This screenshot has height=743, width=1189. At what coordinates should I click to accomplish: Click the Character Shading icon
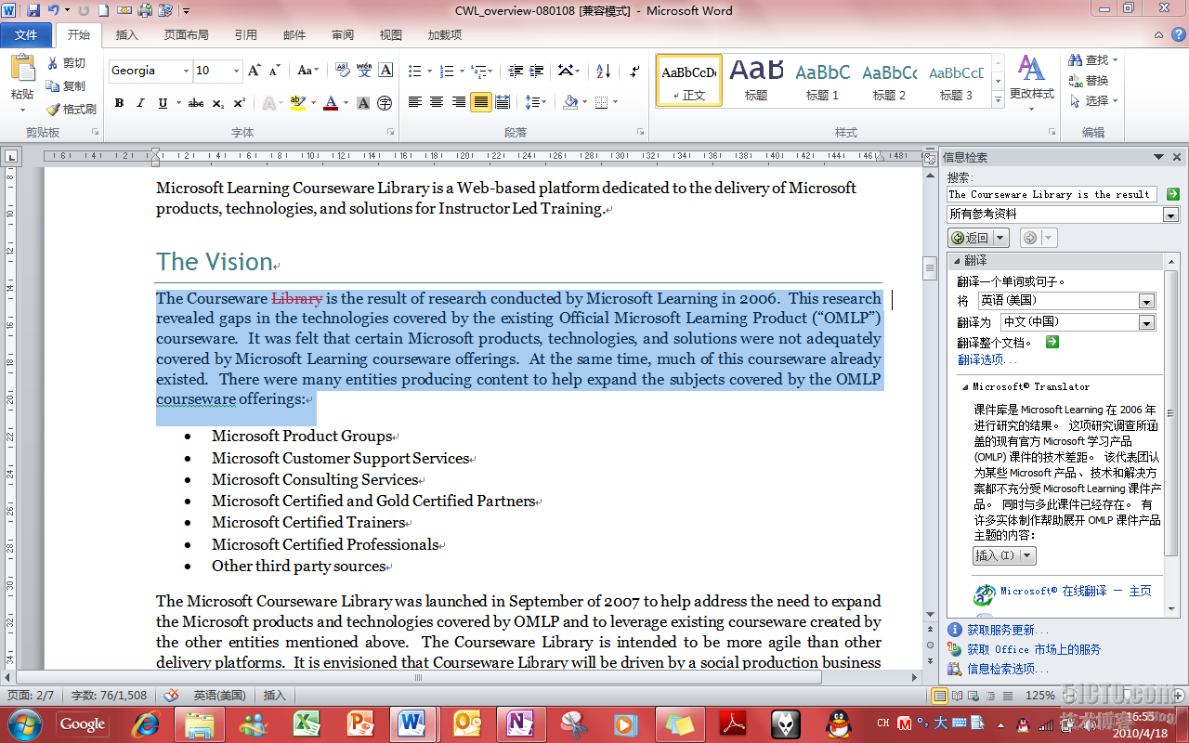click(x=364, y=102)
